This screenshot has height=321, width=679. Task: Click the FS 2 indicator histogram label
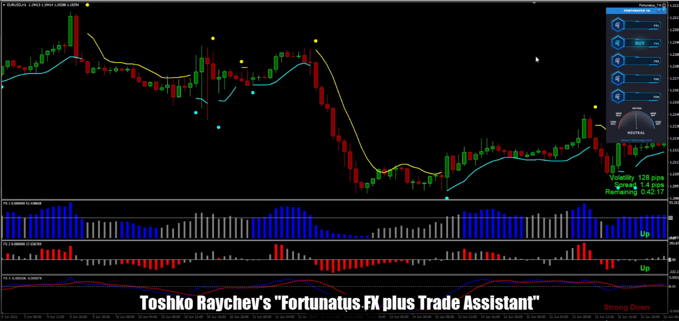[x=22, y=244]
